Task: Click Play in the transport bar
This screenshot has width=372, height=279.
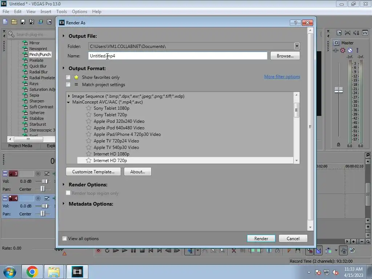Action: pos(124,251)
